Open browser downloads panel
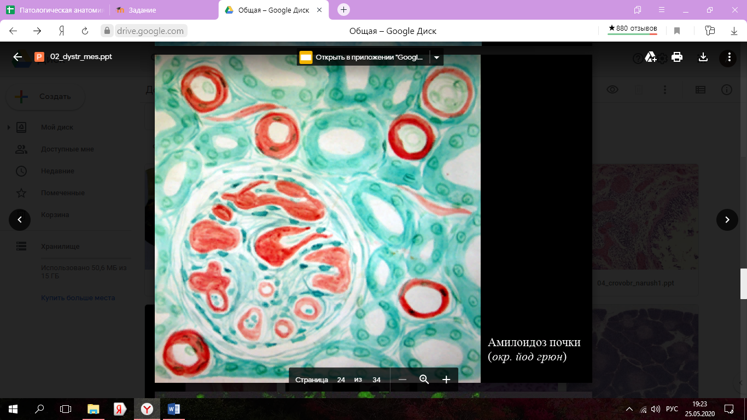This screenshot has height=420, width=747. pos(734,31)
